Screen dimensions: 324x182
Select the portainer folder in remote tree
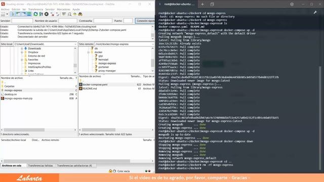pyautogui.click(x=103, y=67)
